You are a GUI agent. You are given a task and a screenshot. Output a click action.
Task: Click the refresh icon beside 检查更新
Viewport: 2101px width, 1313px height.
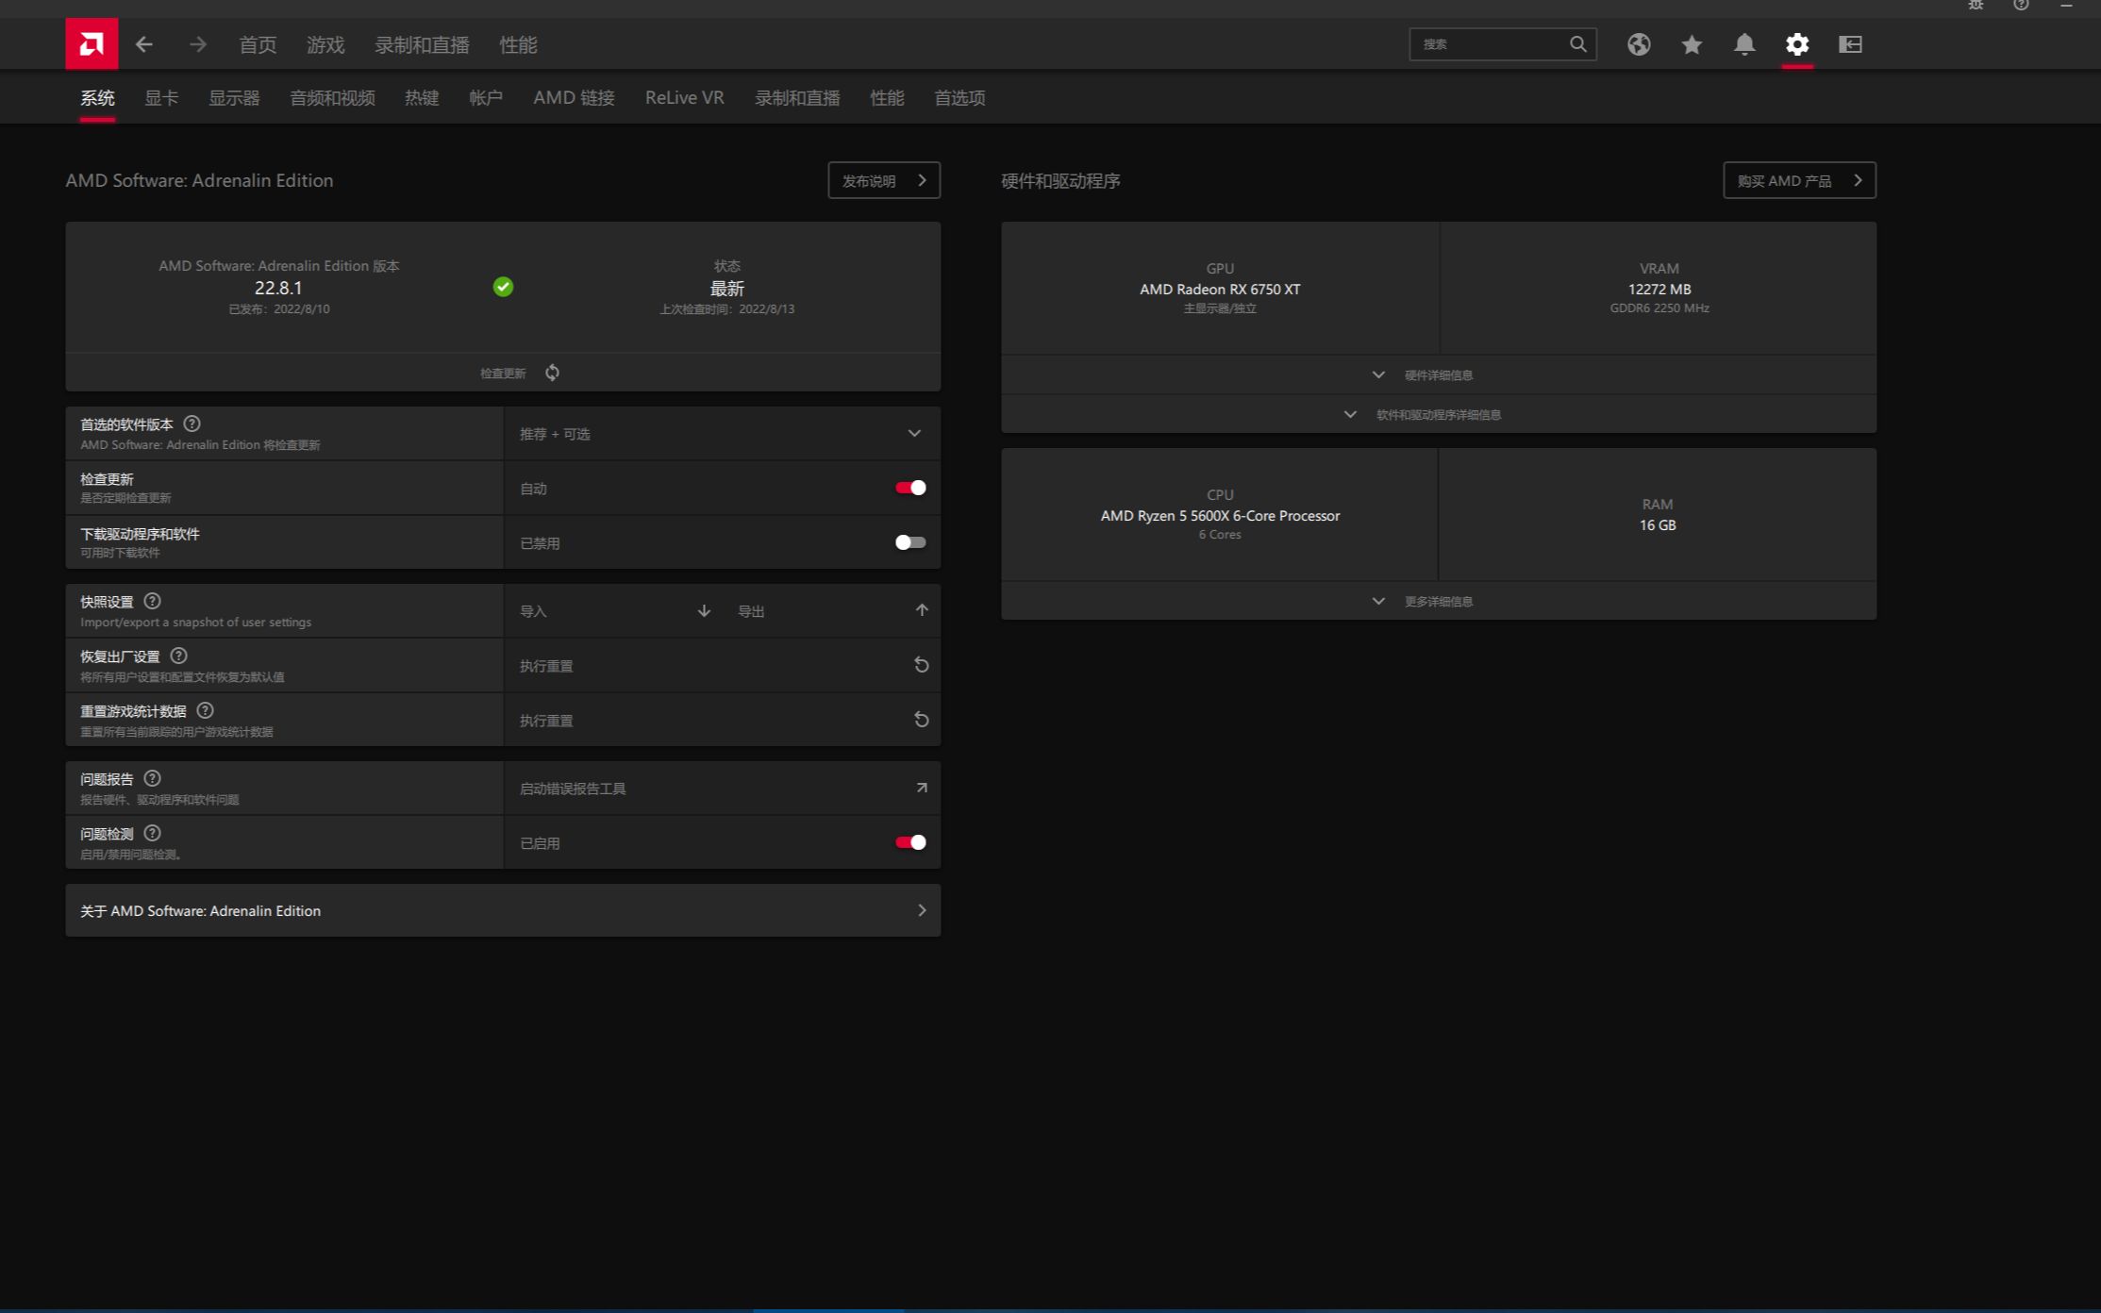coord(553,373)
